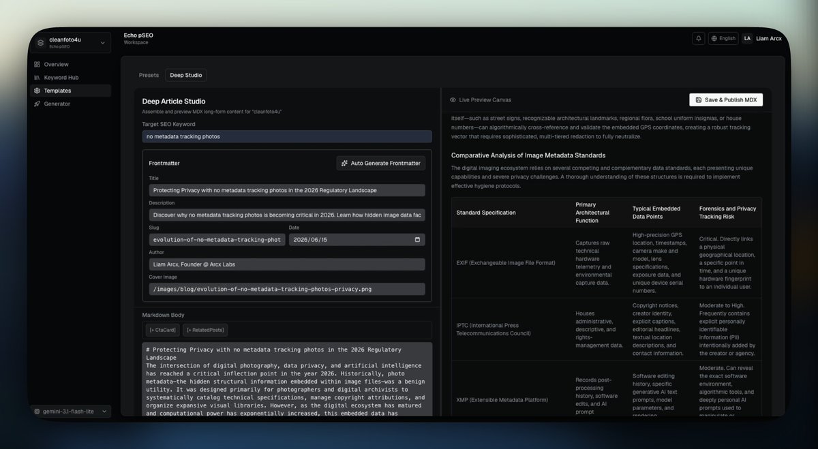This screenshot has width=818, height=449.
Task: Edit the Description input field
Action: tap(287, 215)
